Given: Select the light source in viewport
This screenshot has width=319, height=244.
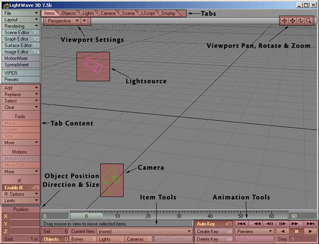Looking at the screenshot, I should click(93, 66).
